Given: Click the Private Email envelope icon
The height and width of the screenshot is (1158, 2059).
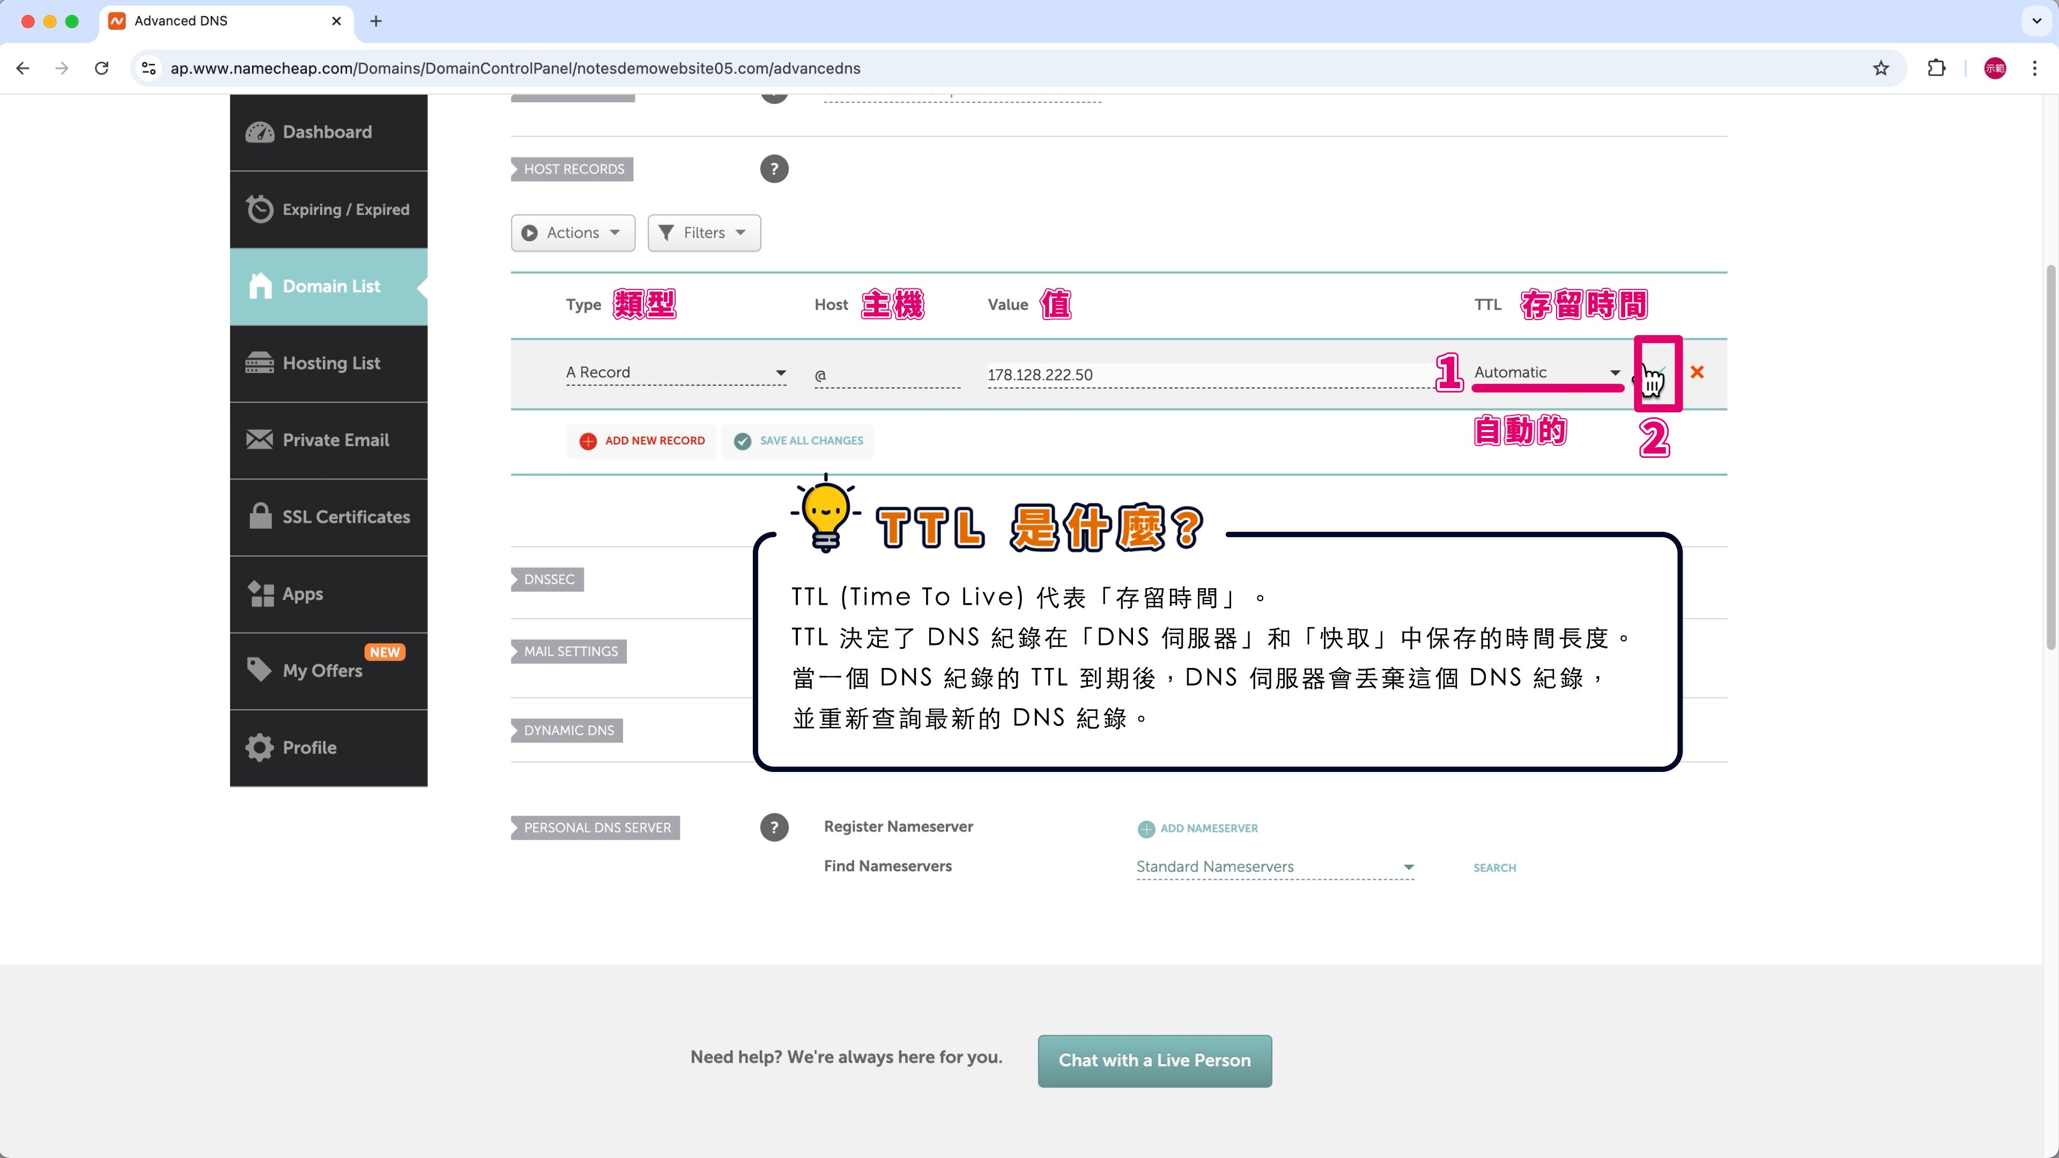Looking at the screenshot, I should (259, 440).
